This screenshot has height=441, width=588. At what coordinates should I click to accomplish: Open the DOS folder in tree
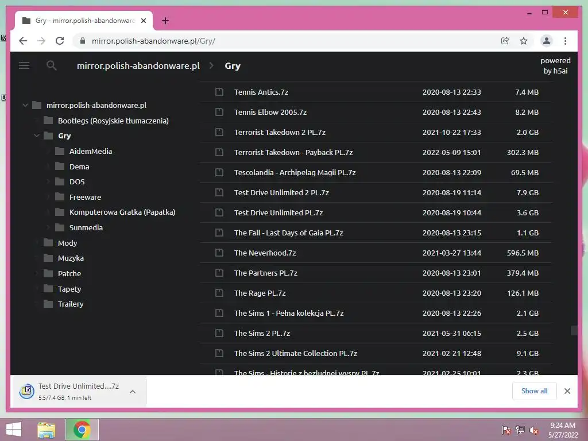[x=77, y=182]
